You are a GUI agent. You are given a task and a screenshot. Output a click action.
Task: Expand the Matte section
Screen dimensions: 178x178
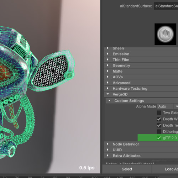point(141,71)
